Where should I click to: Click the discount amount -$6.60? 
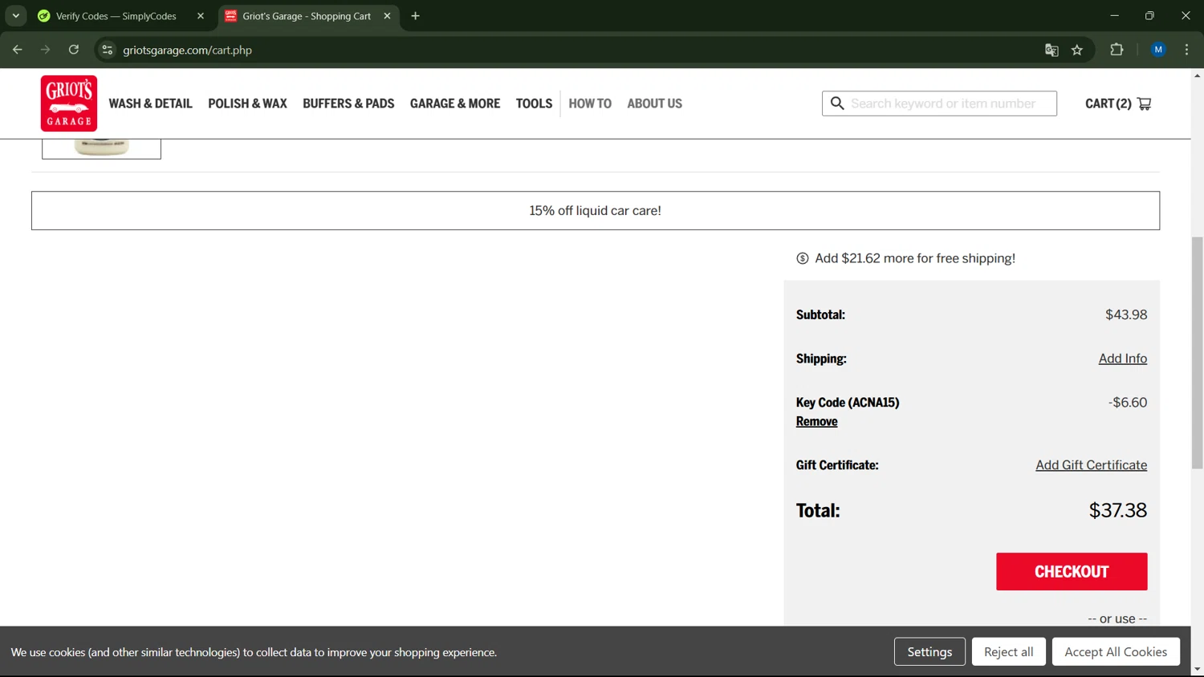1128,403
